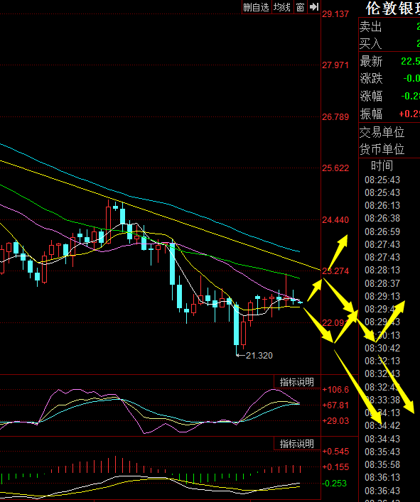Viewport: 420px width, 502px height.
Task: Select the 08:26:38 tick row
Action: 382,219
